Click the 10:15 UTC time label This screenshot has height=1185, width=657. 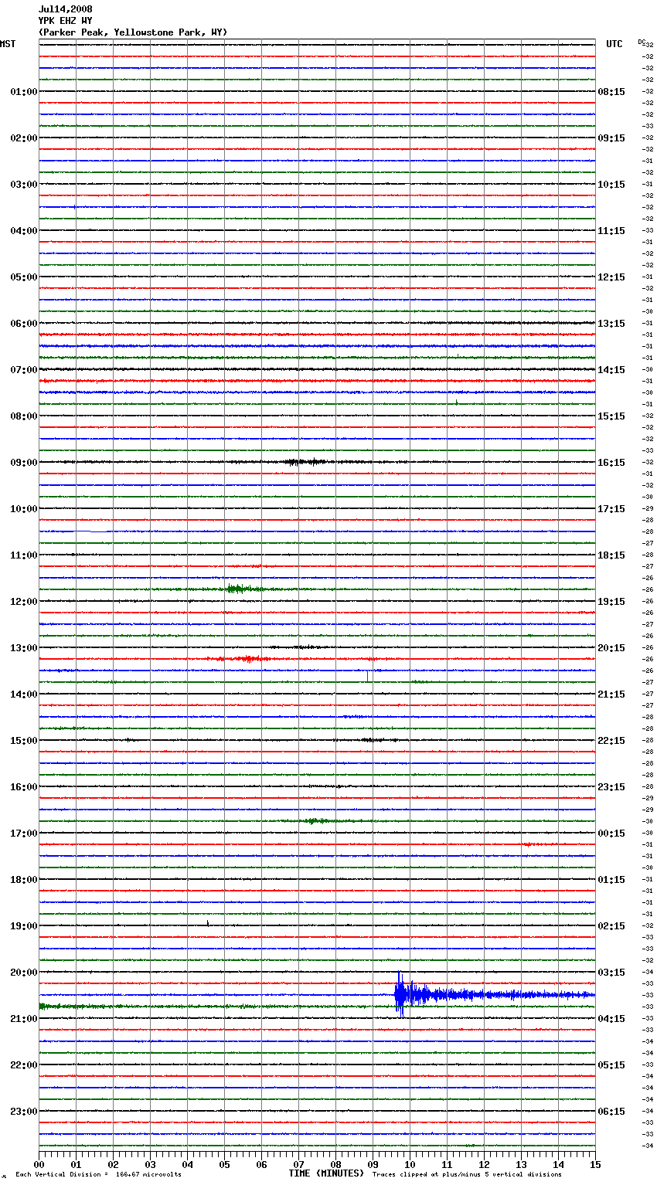[x=611, y=185]
